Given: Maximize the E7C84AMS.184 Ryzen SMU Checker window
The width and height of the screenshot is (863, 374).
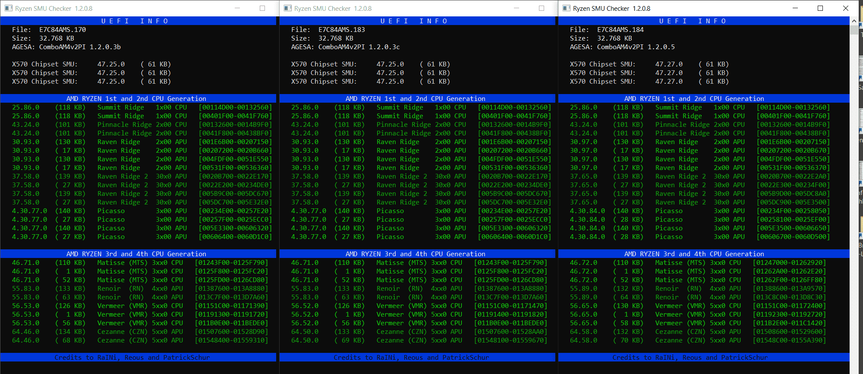Looking at the screenshot, I should pyautogui.click(x=820, y=8).
